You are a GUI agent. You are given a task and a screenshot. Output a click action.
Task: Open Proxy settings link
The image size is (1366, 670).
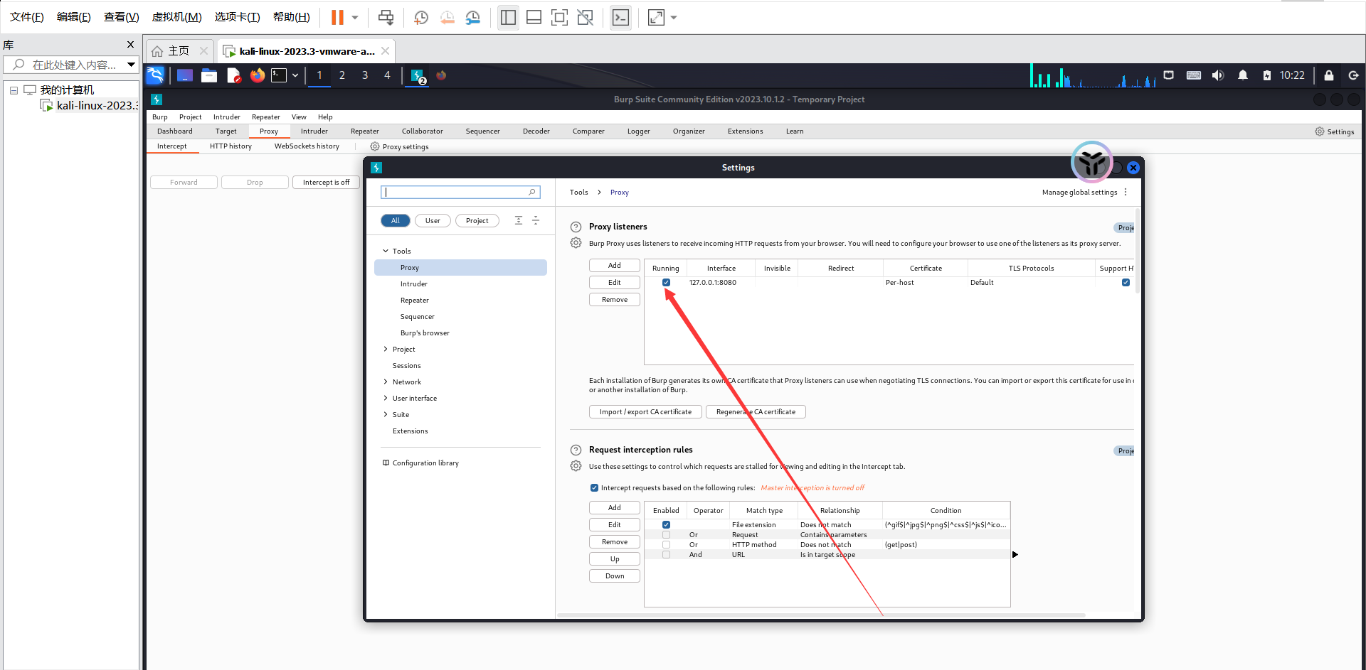click(x=400, y=147)
